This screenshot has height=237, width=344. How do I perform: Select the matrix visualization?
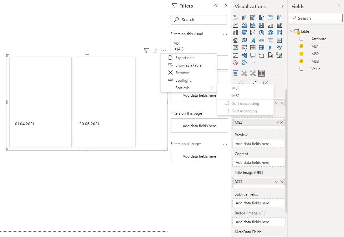pos(261,47)
